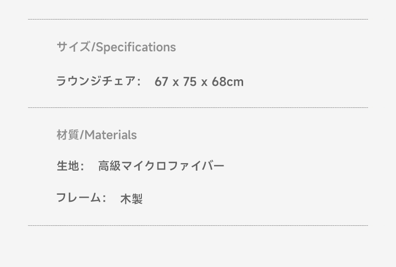This screenshot has height=267, width=396.
Task: Click the サイズ/Specifications heading
Action: [116, 47]
